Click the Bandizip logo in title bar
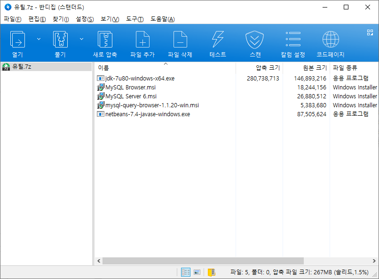Viewport: 379px width, 279px height. coord(8,7)
